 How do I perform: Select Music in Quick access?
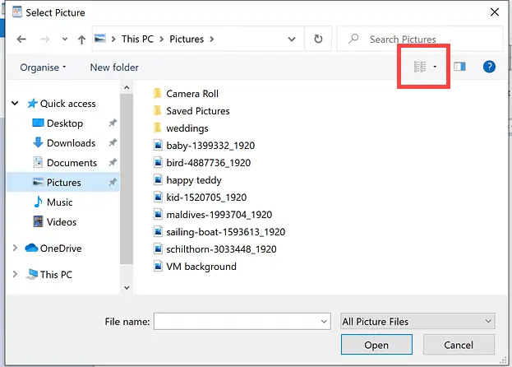tap(59, 202)
